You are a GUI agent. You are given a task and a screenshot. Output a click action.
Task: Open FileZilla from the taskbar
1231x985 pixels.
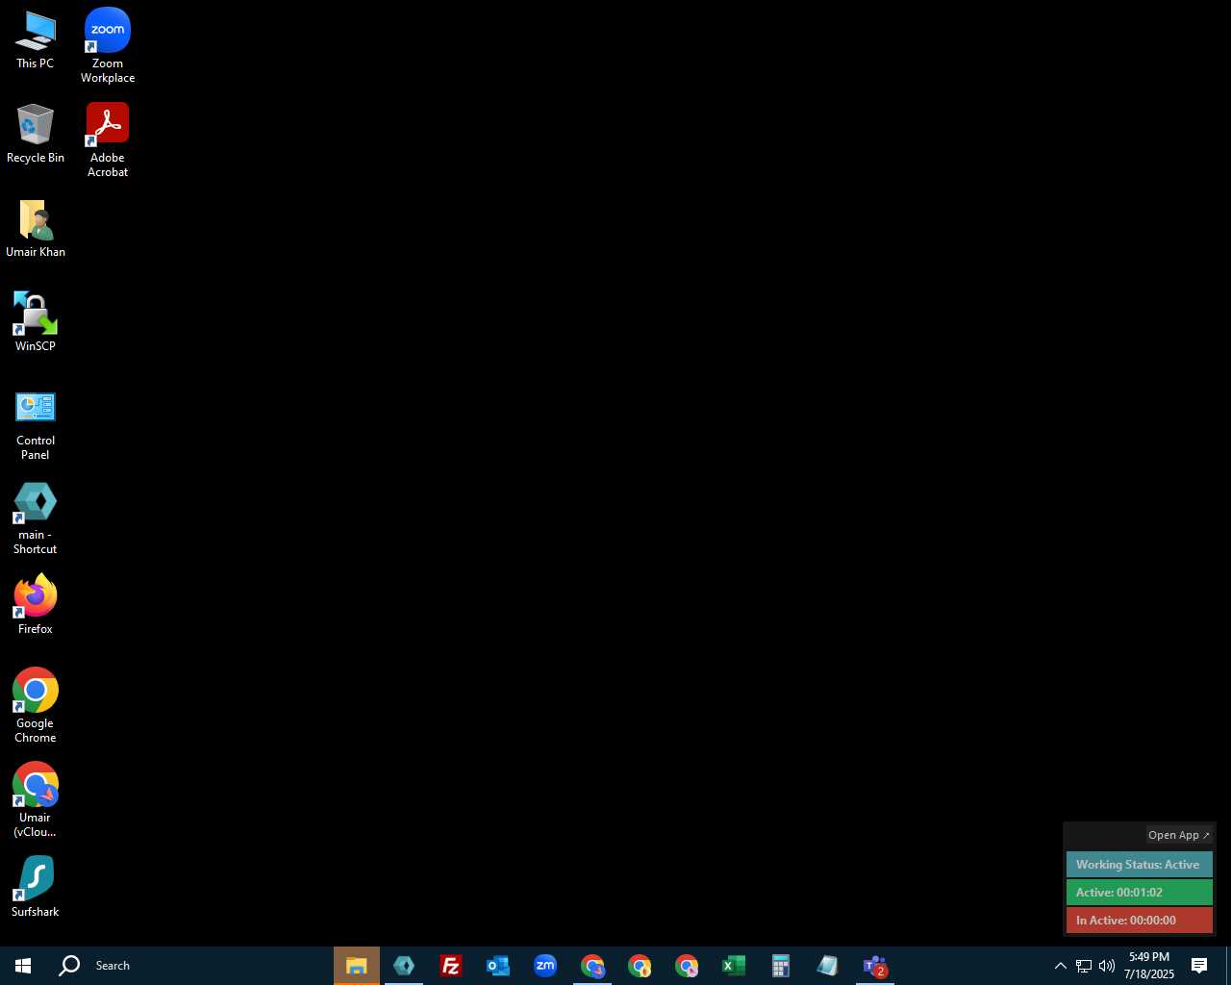(x=450, y=966)
